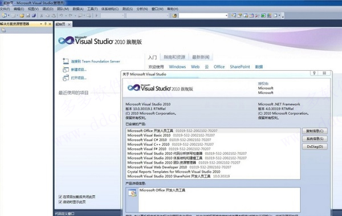Click the pin icon on Solution Explorer panel
342x216 pixels.
[x=46, y=24]
